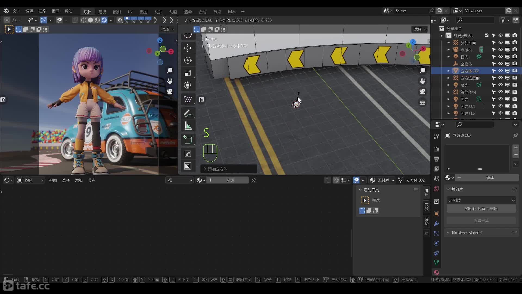Collapse the Trimsheet Material panel
Viewport: 522px width, 294px height.
click(x=448, y=233)
